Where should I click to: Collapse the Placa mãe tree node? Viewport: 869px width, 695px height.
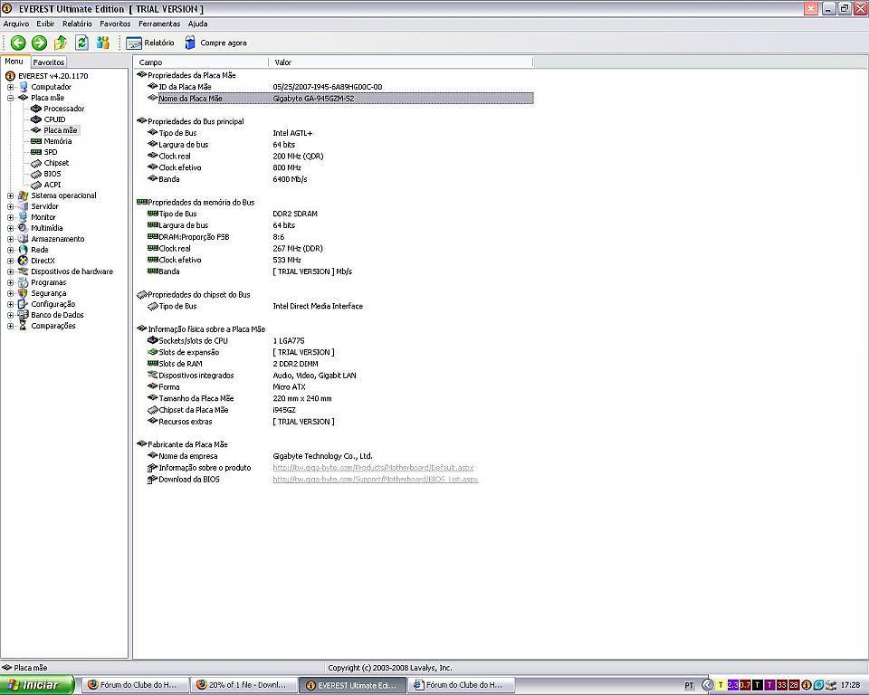click(x=11, y=98)
